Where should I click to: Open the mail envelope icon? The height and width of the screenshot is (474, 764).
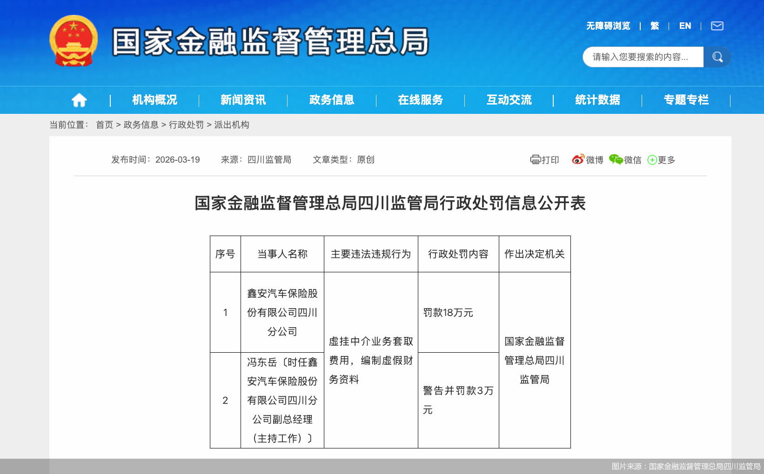tap(717, 26)
